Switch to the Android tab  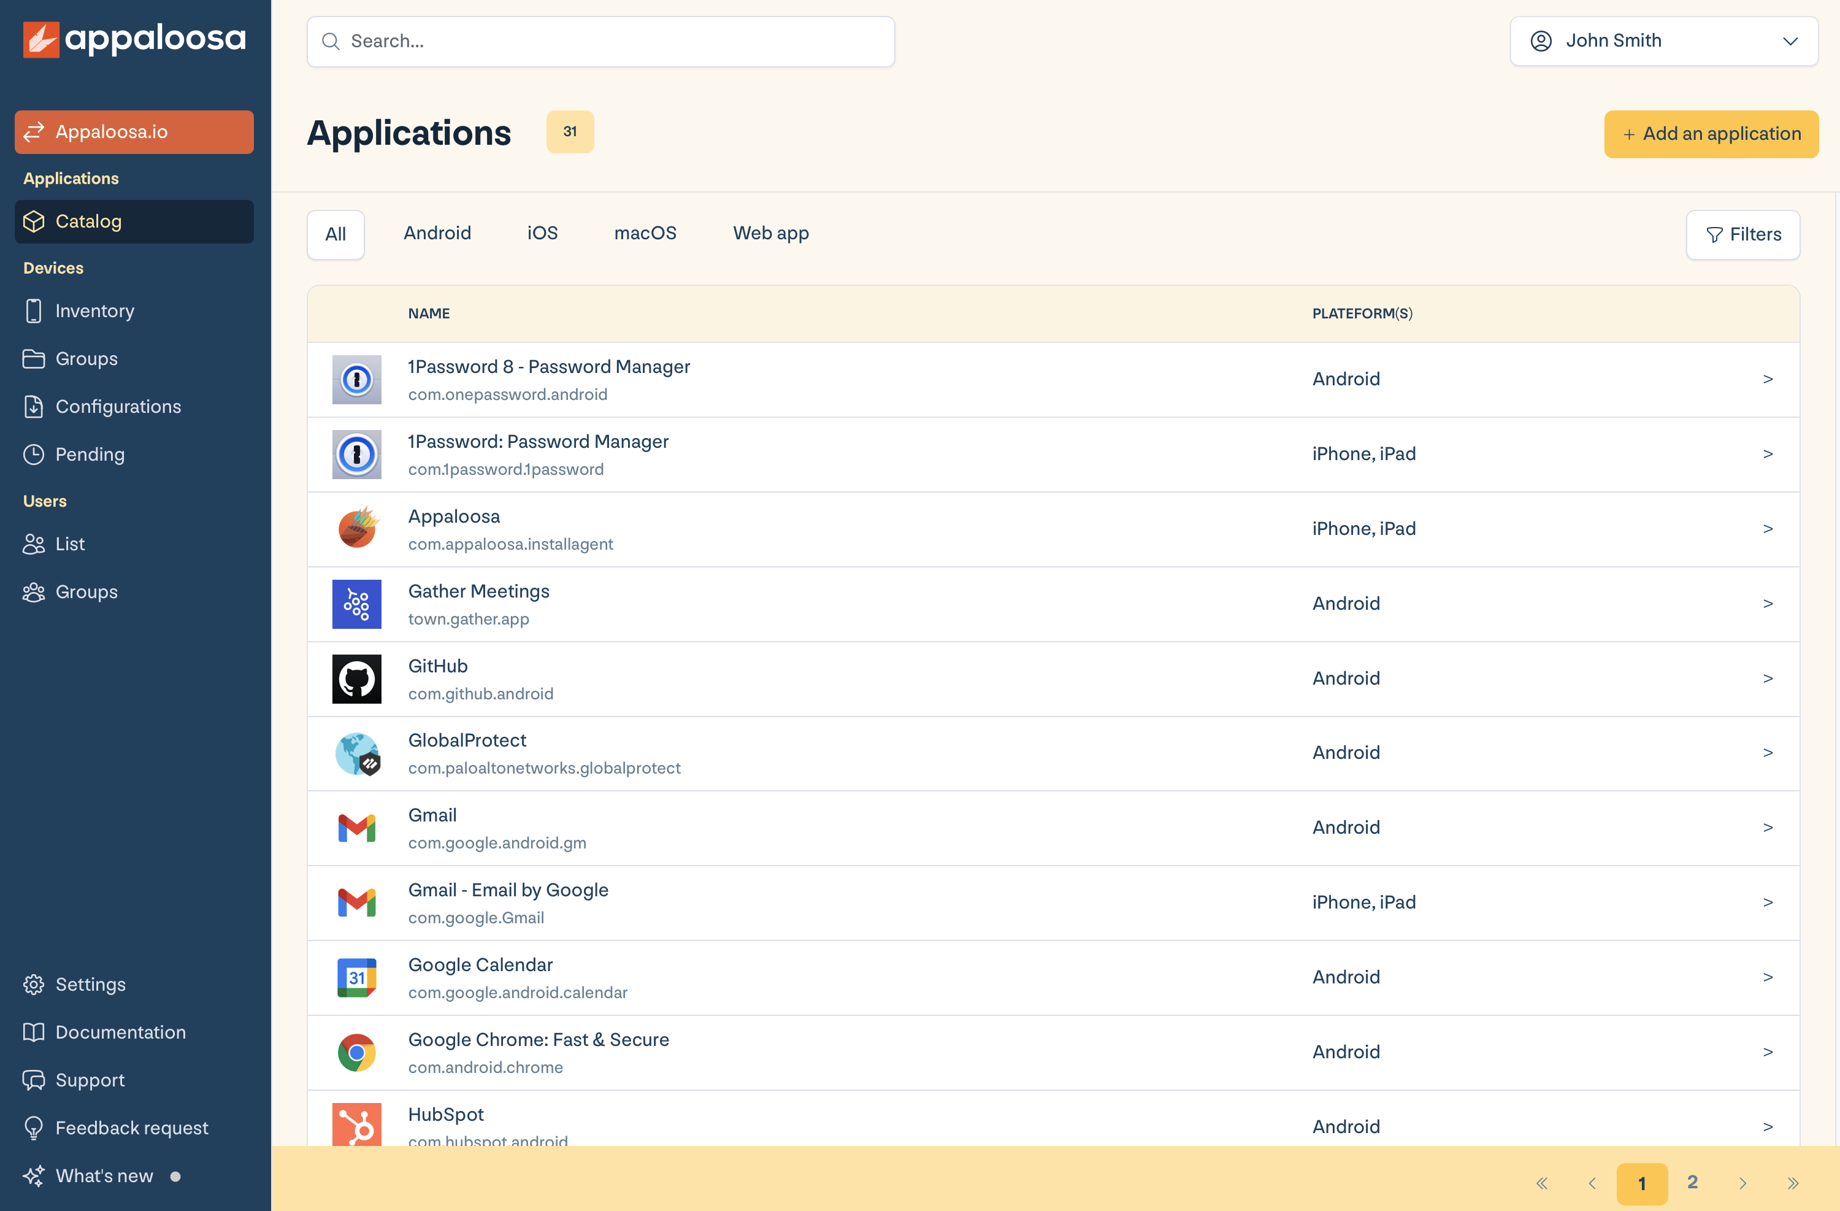pos(437,234)
